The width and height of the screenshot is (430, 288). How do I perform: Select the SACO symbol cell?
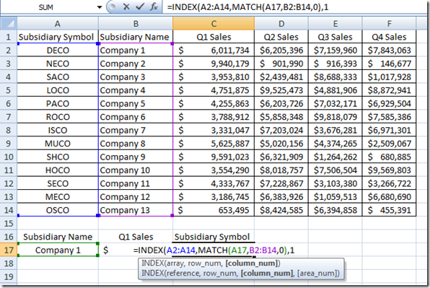pyautogui.click(x=58, y=77)
